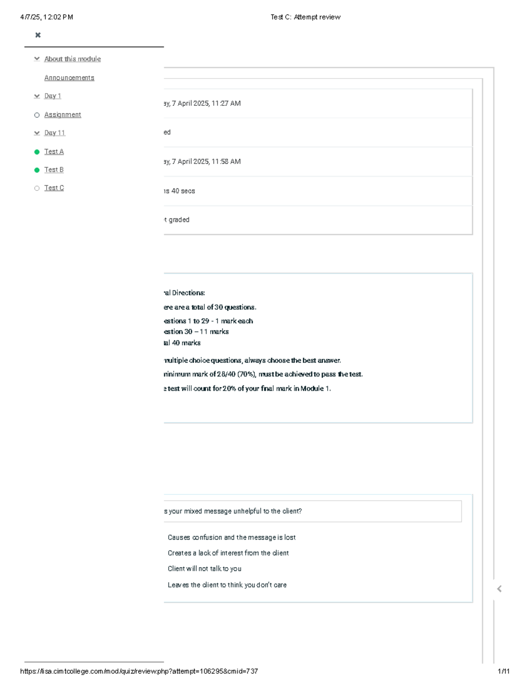This screenshot has height=688, width=532.
Task: Open the Announcements link
Action: click(x=69, y=78)
